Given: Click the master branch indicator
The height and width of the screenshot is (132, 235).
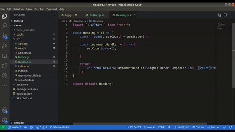Looking at the screenshot, I should coord(15,127).
